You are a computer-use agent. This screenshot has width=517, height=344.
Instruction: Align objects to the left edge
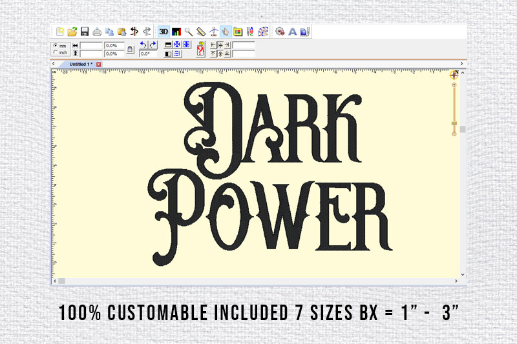(x=213, y=45)
